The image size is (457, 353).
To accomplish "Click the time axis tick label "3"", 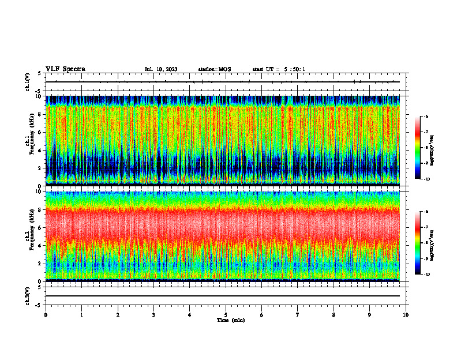I will click(x=153, y=315).
